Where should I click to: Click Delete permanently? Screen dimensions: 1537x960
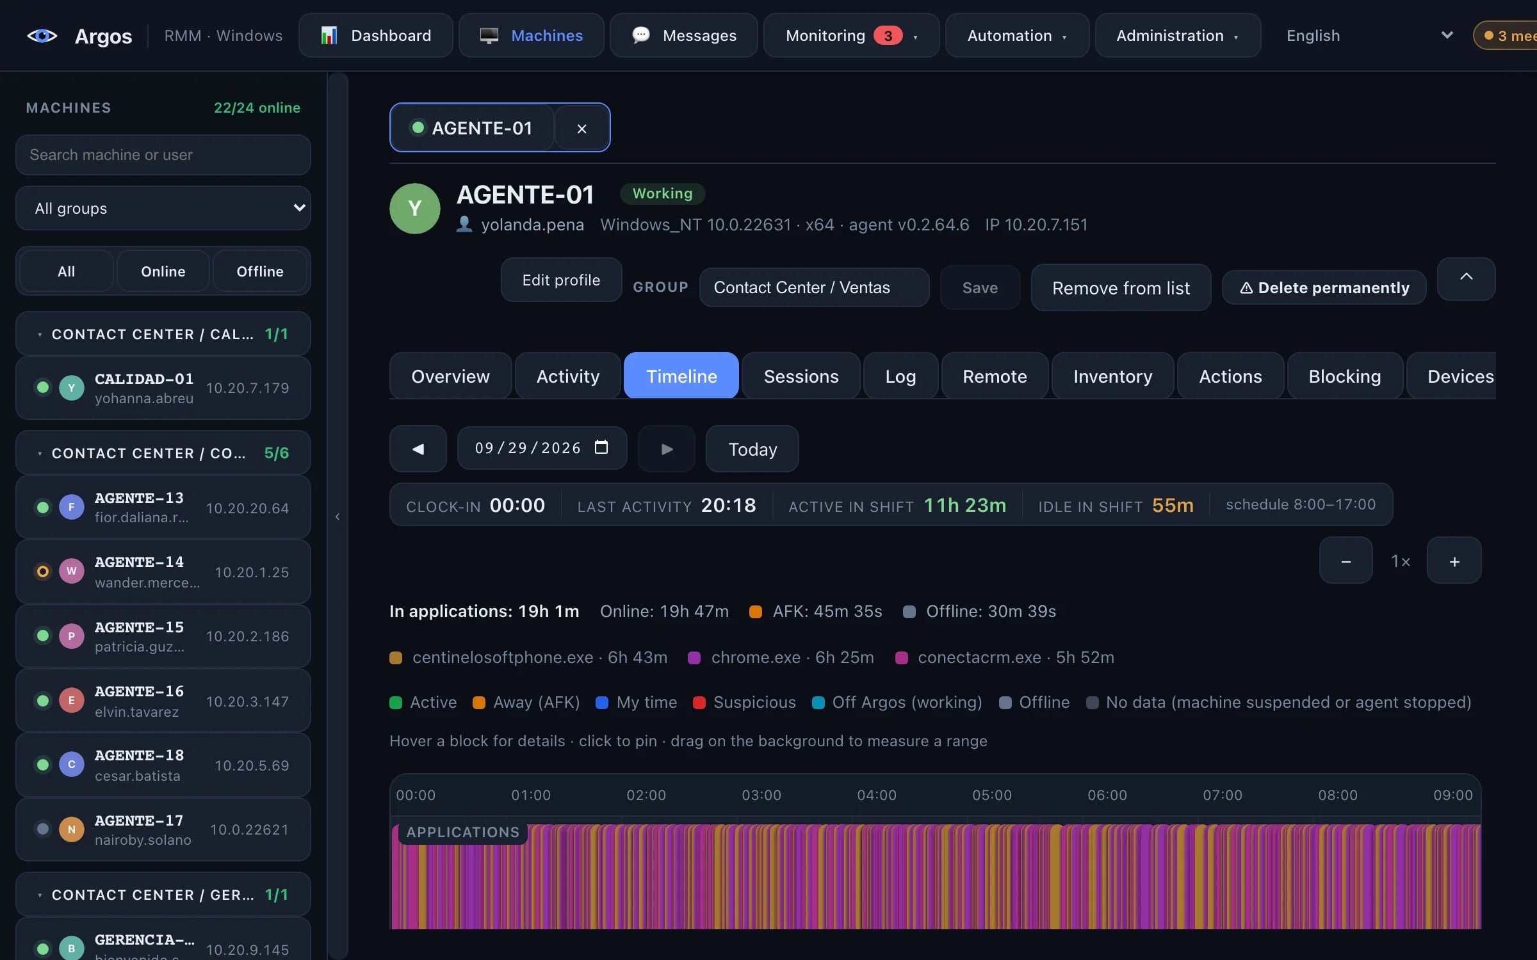[1324, 288]
